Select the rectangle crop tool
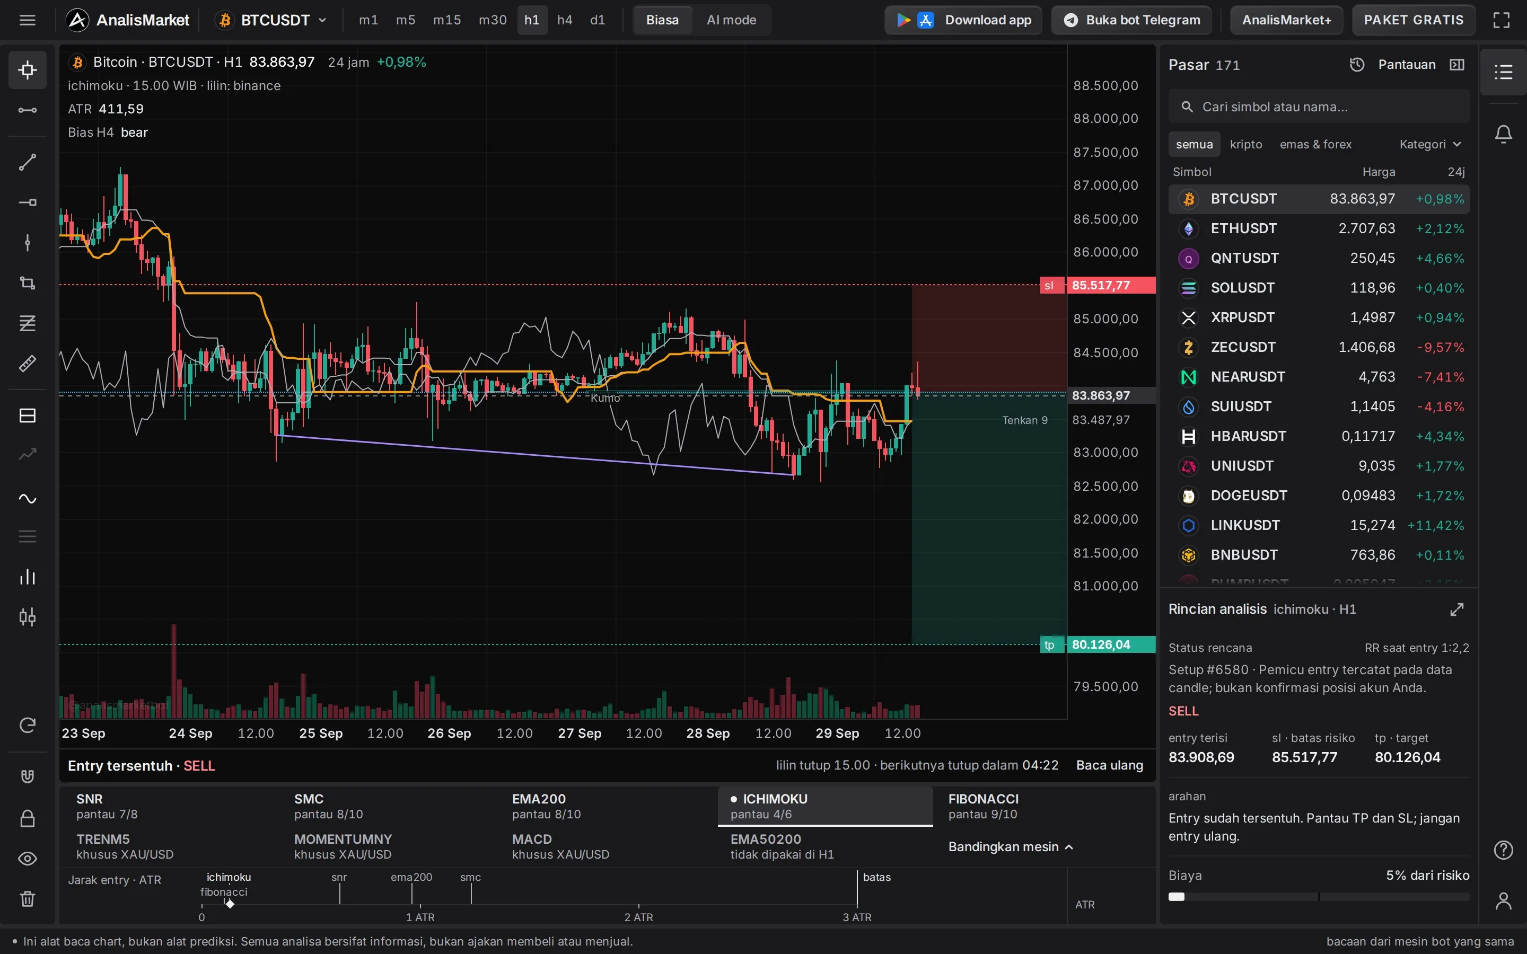 click(x=27, y=284)
